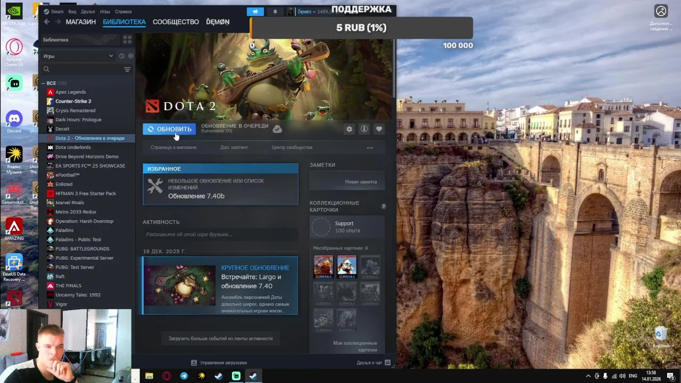Open Друзья и чат panel
The image size is (681, 383).
coord(373,362)
